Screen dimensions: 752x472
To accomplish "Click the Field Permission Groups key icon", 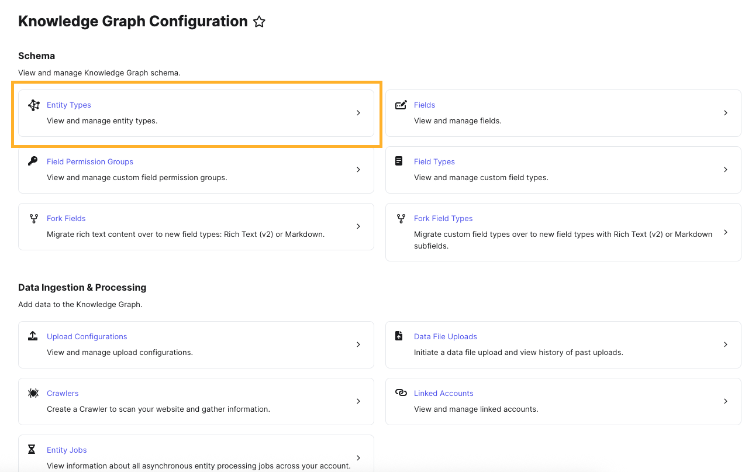I will 33,161.
